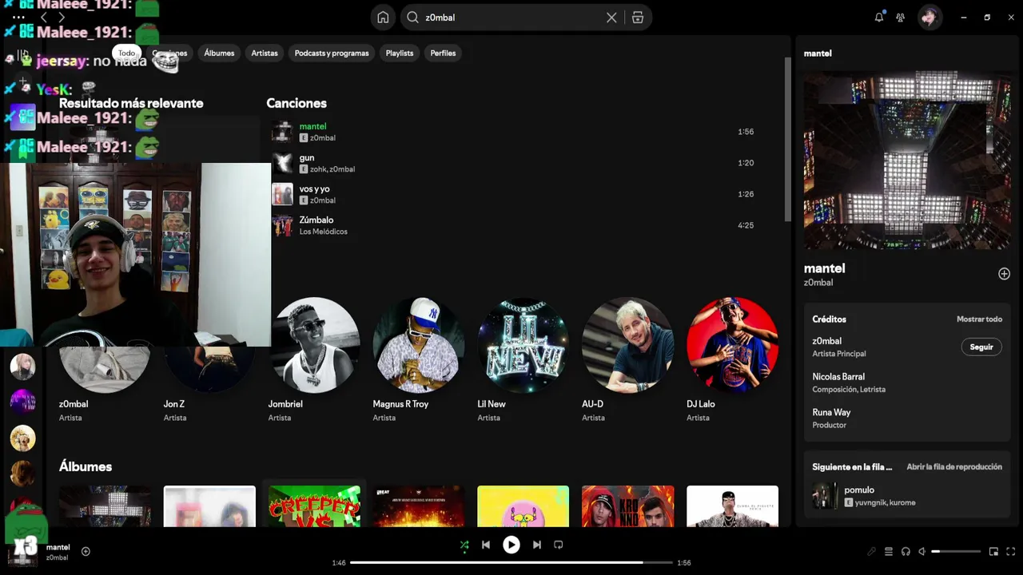This screenshot has height=575, width=1023.
Task: Open the connect to a device icon
Action: (906, 551)
